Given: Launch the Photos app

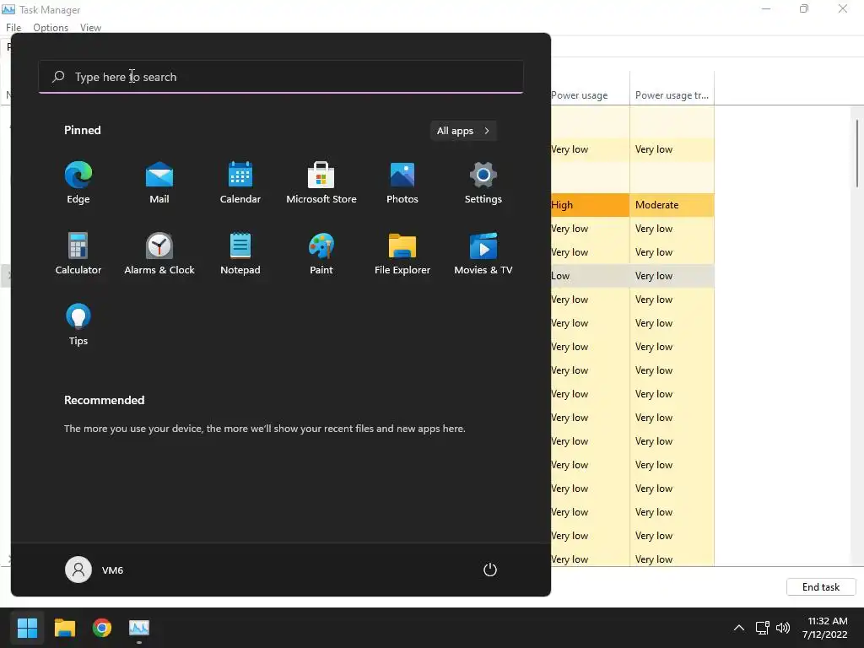Looking at the screenshot, I should (x=402, y=183).
